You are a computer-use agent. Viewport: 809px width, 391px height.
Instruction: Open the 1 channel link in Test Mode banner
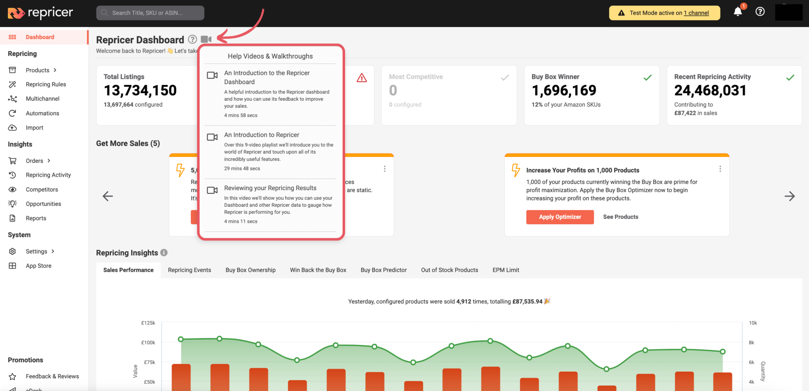click(x=696, y=13)
